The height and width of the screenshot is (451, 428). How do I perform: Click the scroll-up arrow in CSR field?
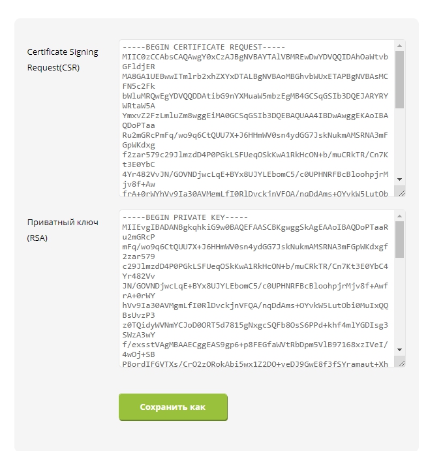pyautogui.click(x=399, y=46)
